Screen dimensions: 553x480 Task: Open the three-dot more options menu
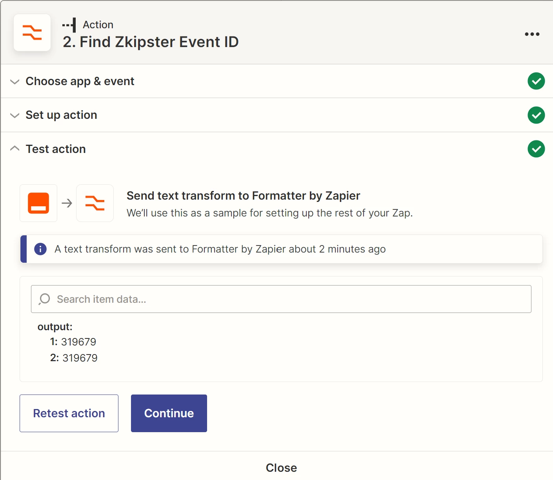point(532,34)
